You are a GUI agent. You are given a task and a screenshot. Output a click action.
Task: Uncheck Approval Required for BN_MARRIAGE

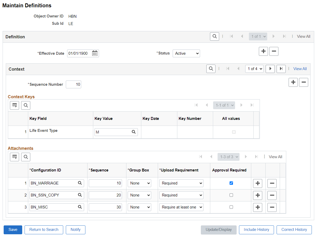click(231, 183)
